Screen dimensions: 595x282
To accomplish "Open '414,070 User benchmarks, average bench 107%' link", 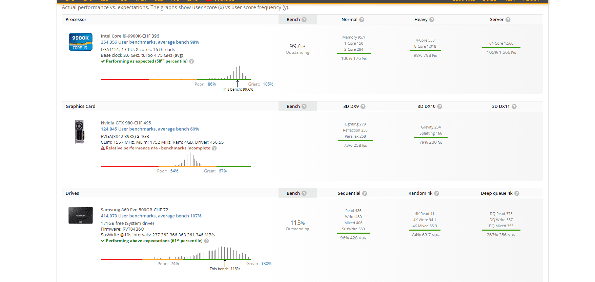I will (151, 216).
